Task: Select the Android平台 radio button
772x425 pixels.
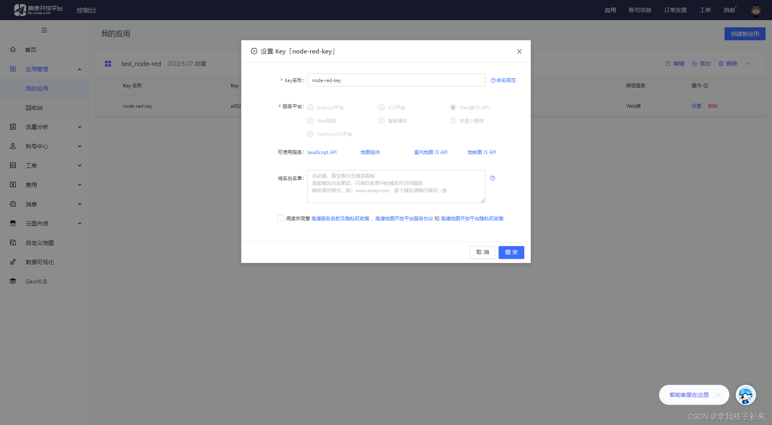Action: pos(310,107)
